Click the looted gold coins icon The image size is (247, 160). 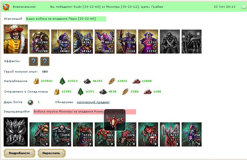point(36,81)
